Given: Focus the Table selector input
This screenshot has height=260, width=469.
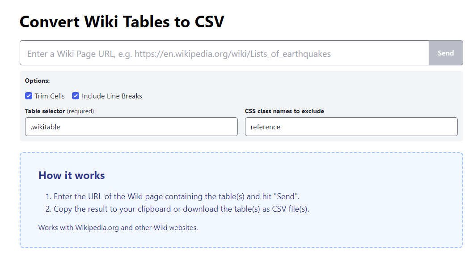Looking at the screenshot, I should click(131, 127).
